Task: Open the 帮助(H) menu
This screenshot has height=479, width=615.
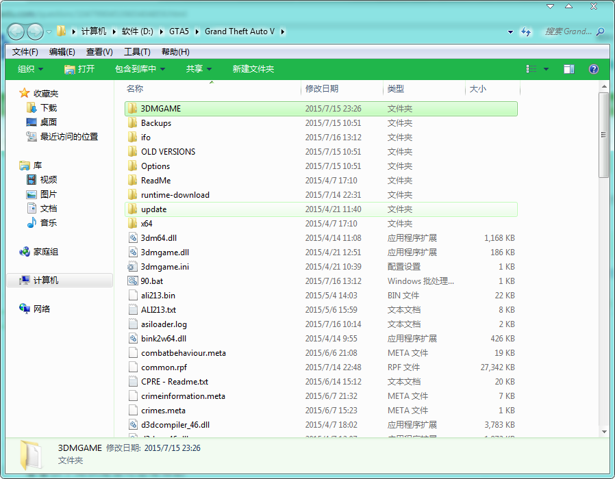Action: (175, 52)
